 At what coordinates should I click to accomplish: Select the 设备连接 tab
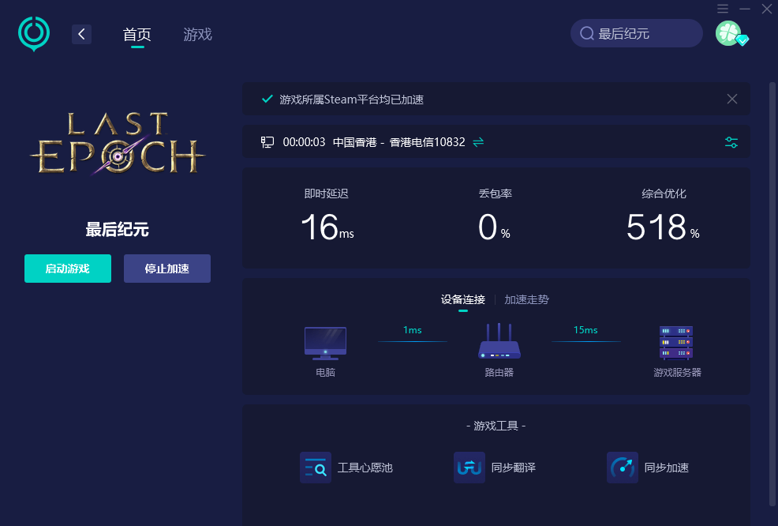[462, 299]
